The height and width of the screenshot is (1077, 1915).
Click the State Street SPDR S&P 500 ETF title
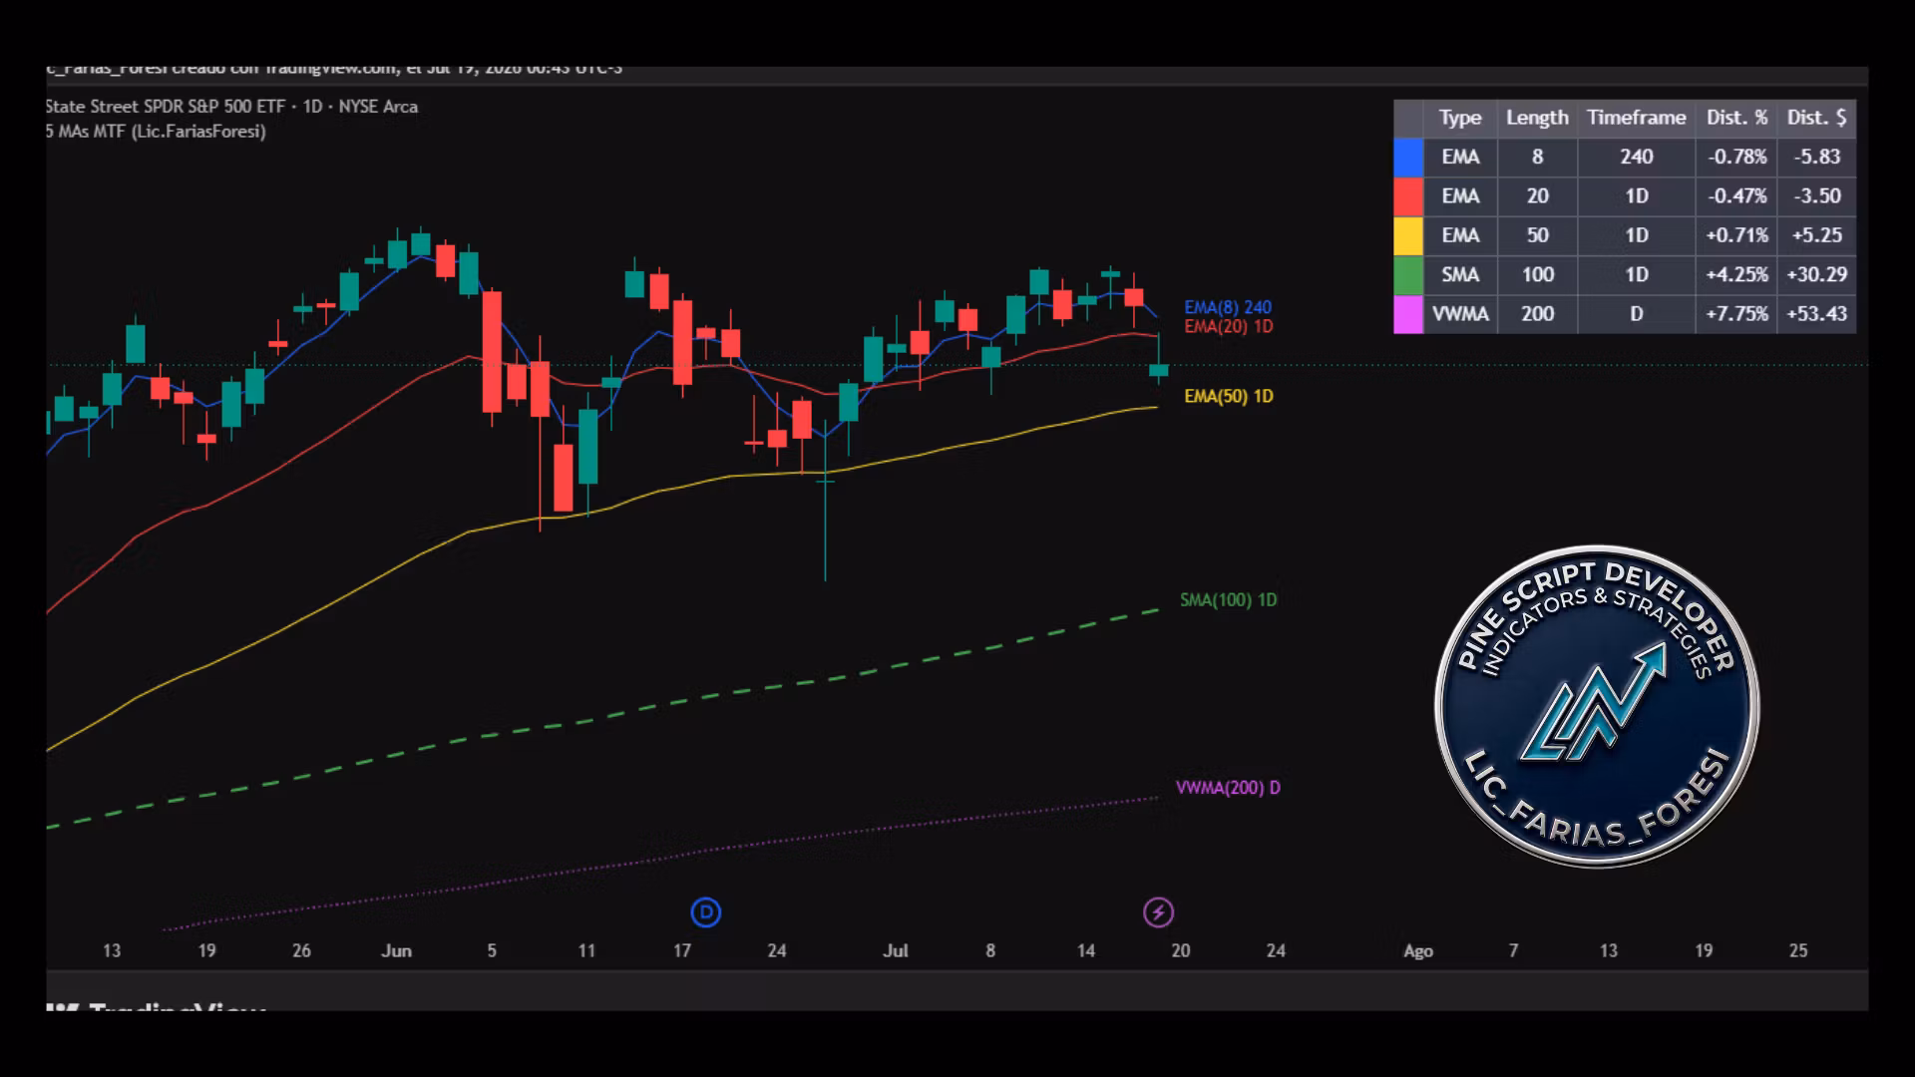coord(166,107)
